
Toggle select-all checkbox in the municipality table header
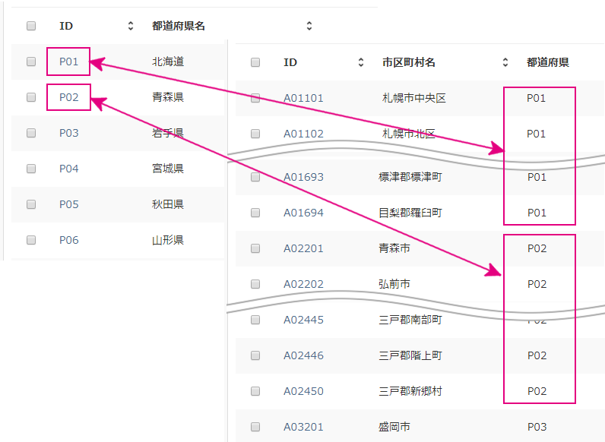point(255,62)
